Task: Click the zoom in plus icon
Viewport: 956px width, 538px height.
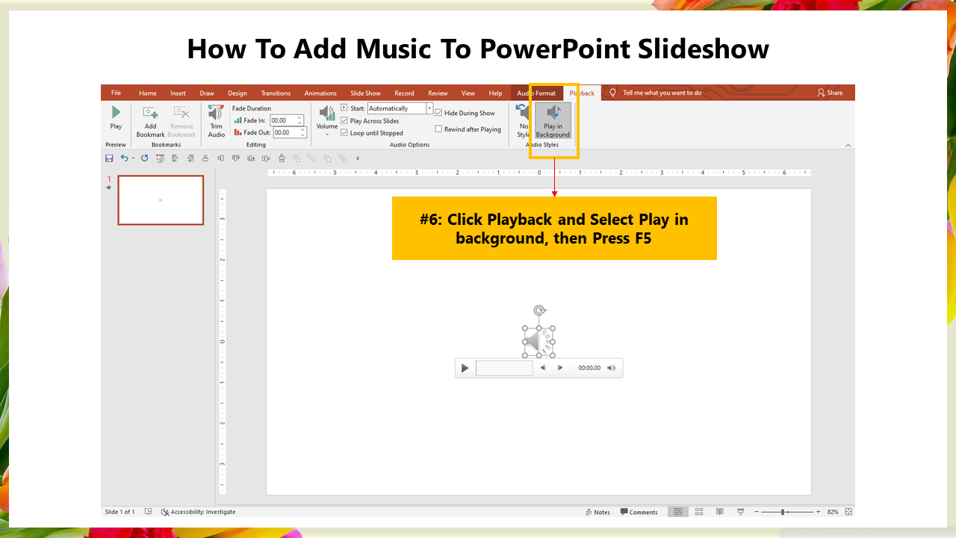Action: point(819,512)
